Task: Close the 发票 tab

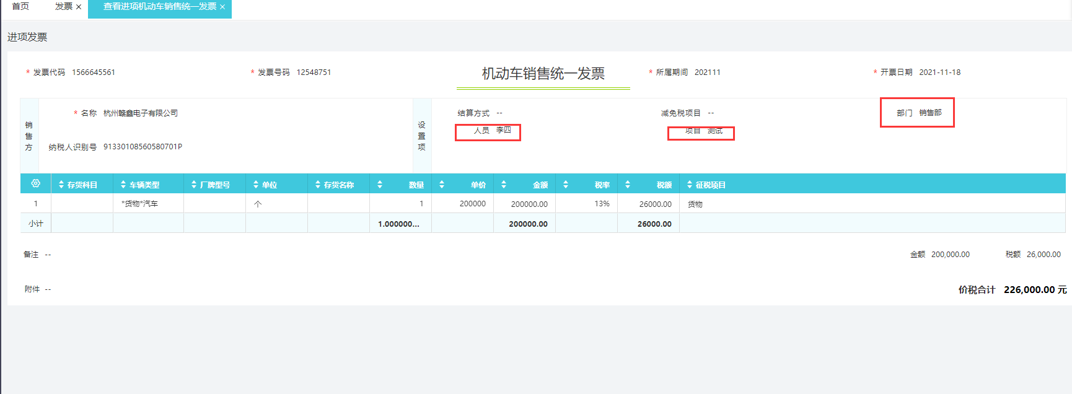Action: click(79, 7)
